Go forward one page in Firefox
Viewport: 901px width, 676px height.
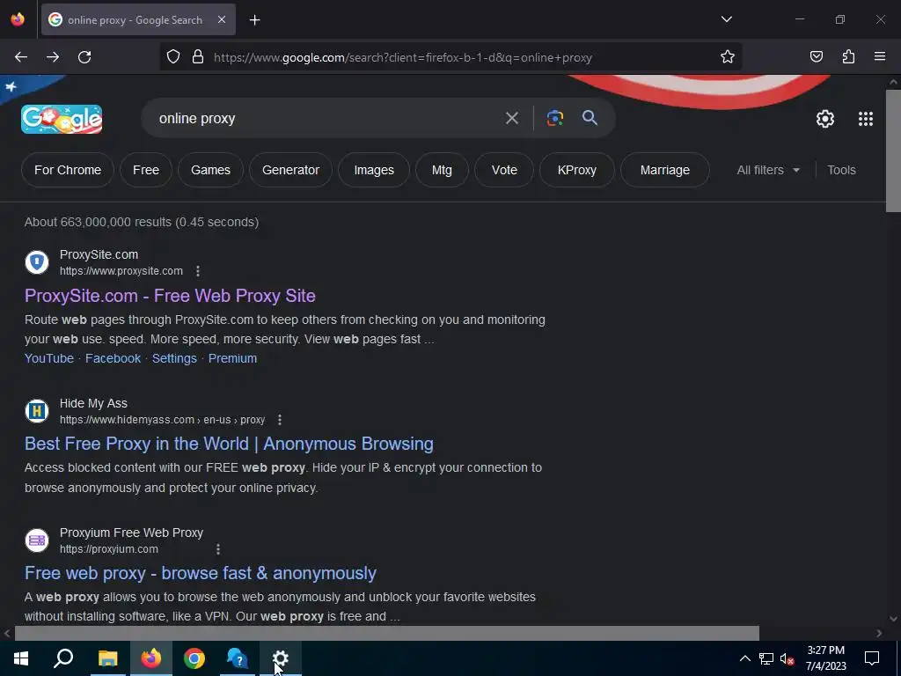(x=53, y=57)
